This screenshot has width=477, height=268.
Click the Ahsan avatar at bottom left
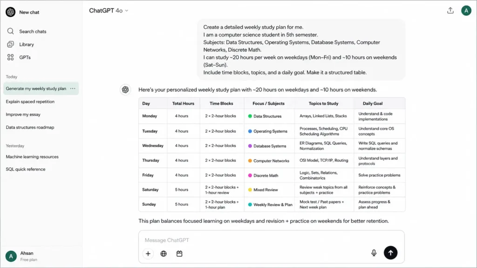pos(11,256)
